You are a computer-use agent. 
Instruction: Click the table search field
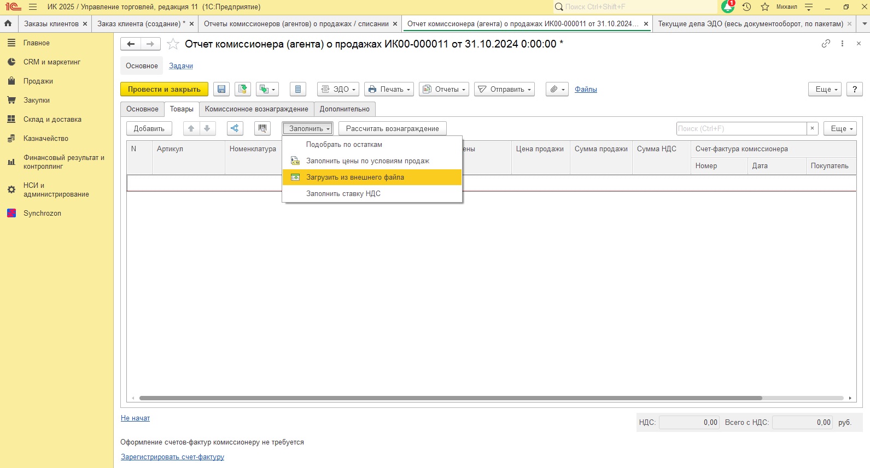[741, 129]
